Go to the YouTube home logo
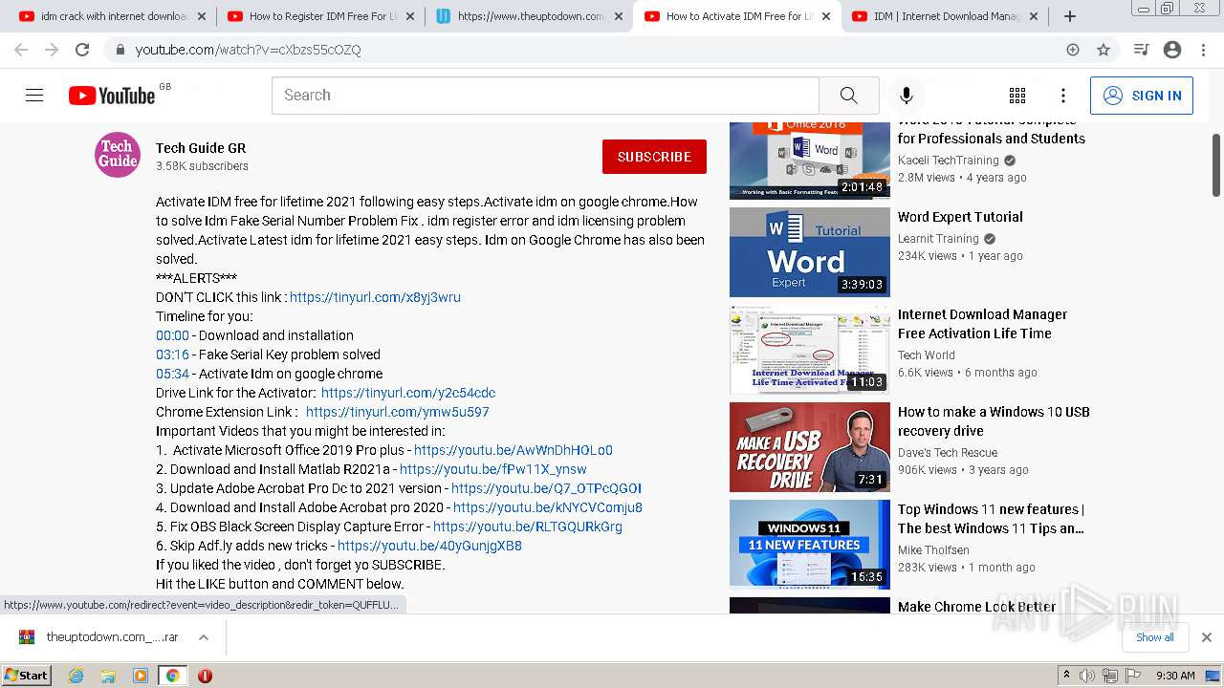This screenshot has width=1224, height=688. click(x=112, y=96)
